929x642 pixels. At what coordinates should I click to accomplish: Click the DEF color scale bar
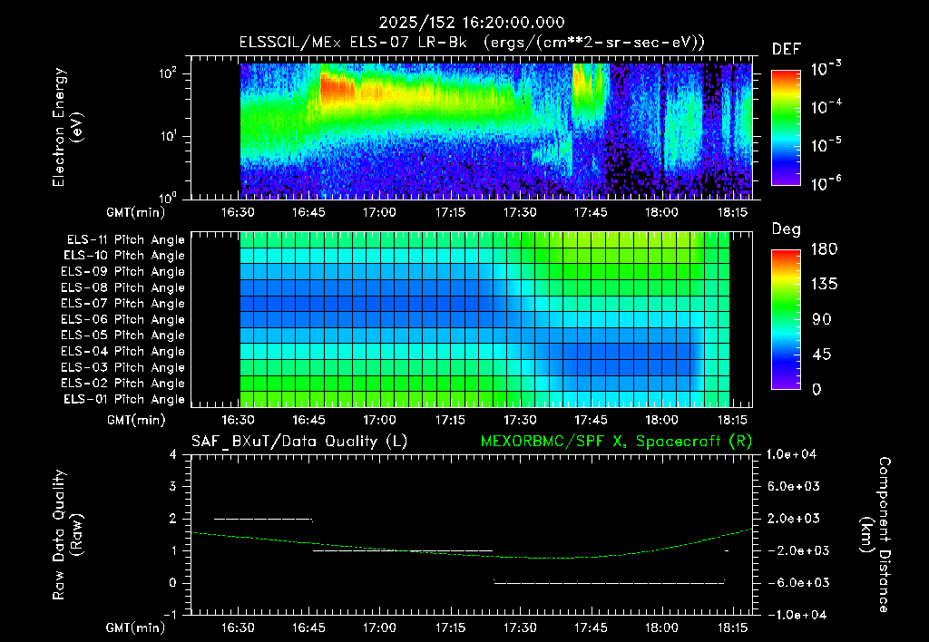coord(786,128)
